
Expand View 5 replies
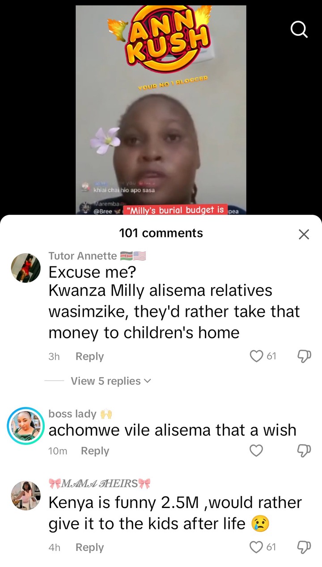(110, 381)
